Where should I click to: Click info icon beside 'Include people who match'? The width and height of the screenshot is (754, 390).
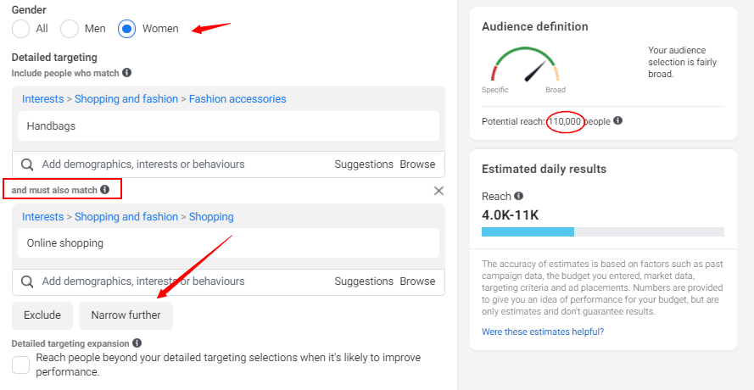tap(127, 73)
